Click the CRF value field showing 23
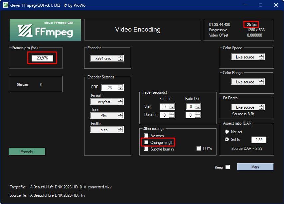 [x=110, y=87]
